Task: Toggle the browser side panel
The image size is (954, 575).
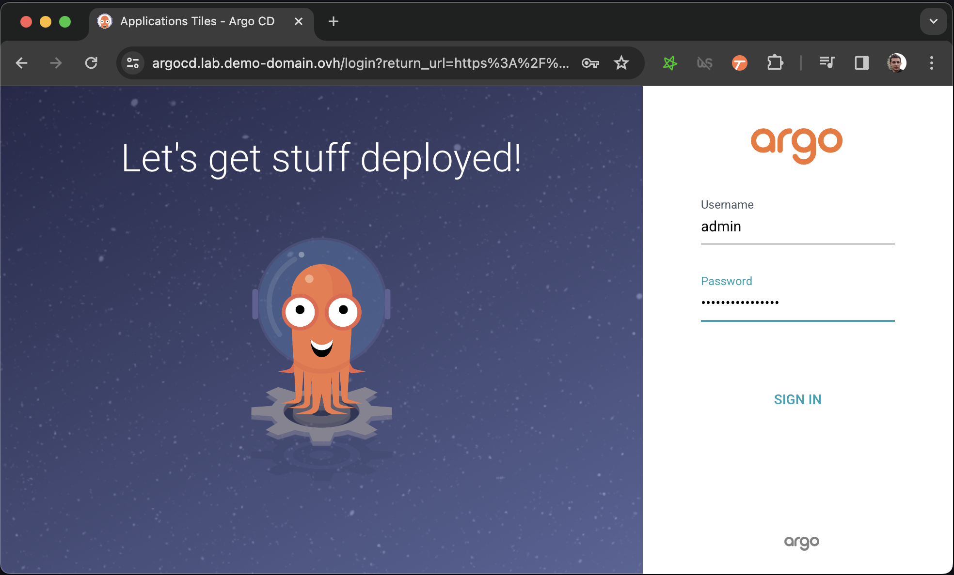Action: pyautogui.click(x=861, y=63)
